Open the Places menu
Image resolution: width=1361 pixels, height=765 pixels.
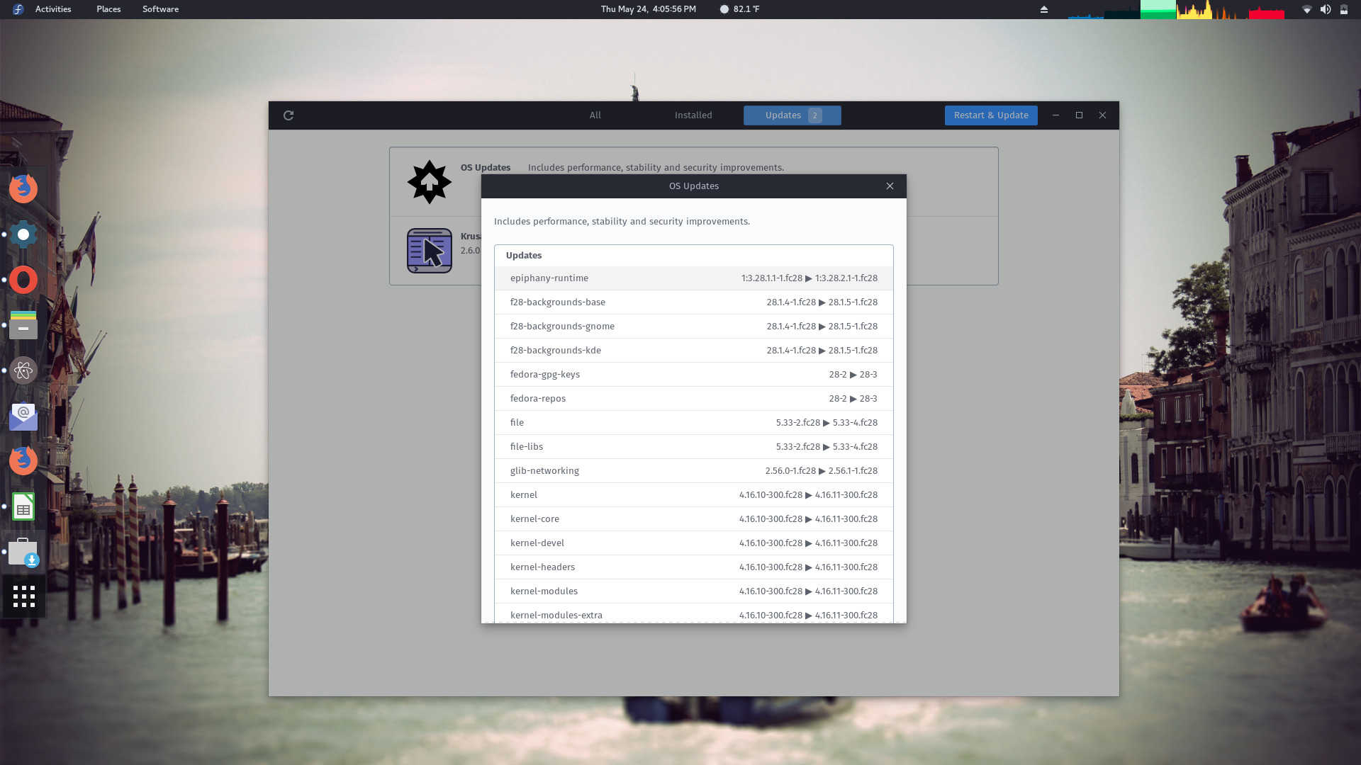(108, 9)
